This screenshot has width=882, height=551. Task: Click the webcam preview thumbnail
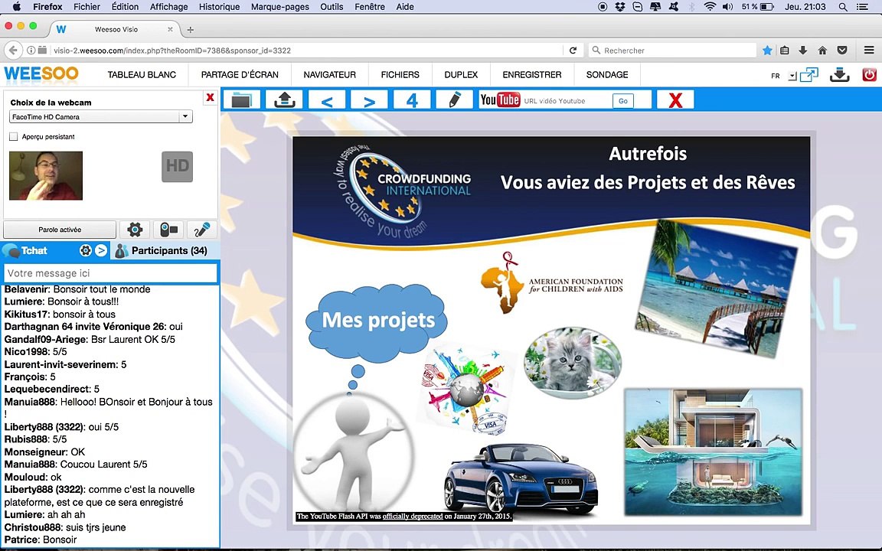click(x=46, y=175)
